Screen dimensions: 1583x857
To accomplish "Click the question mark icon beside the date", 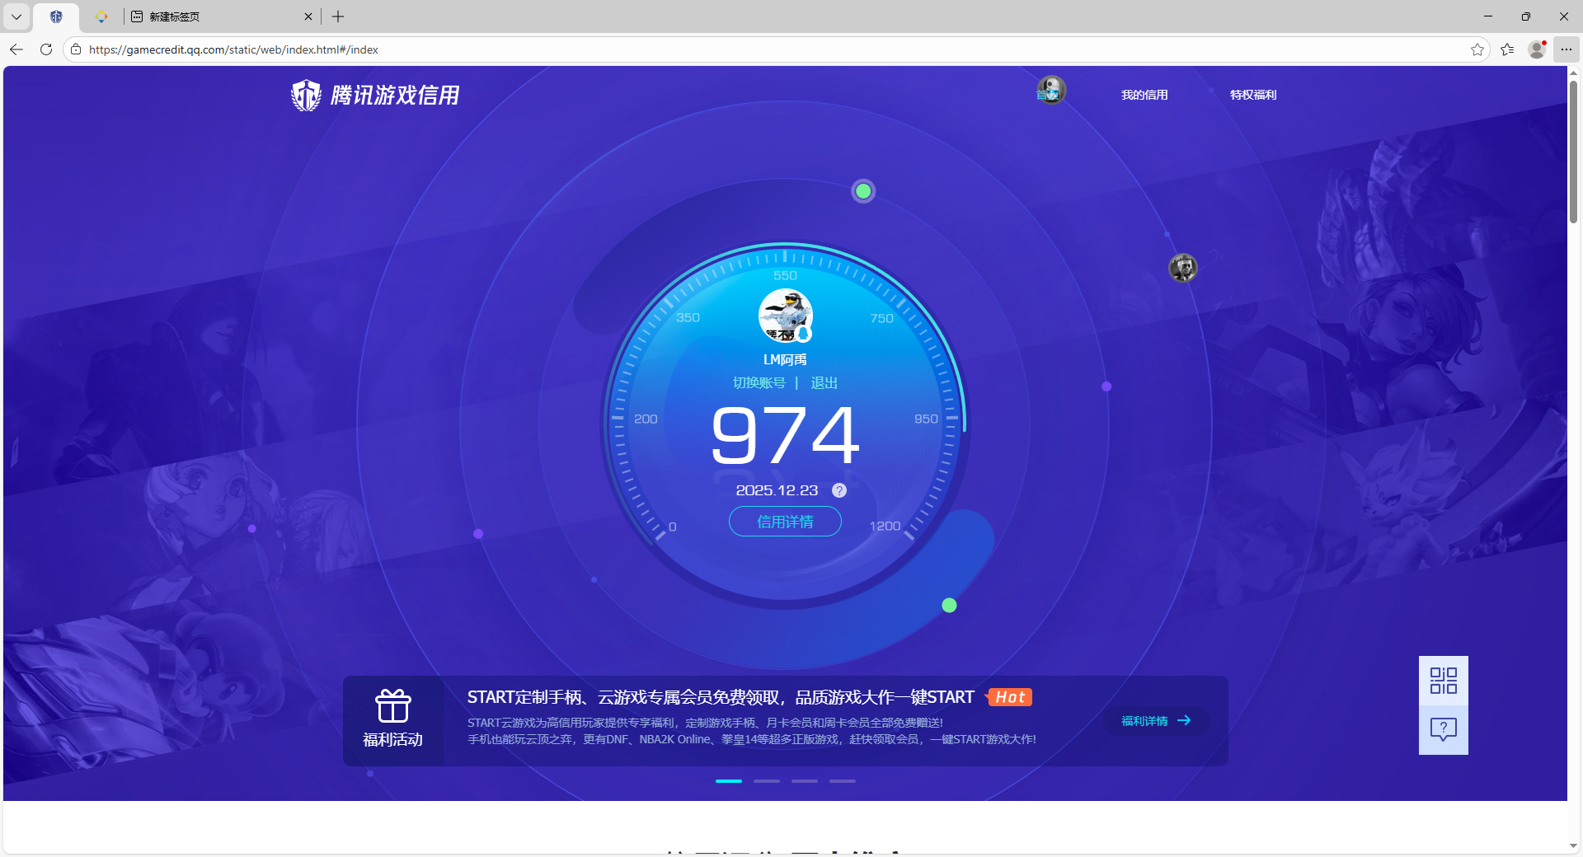I will (x=839, y=490).
